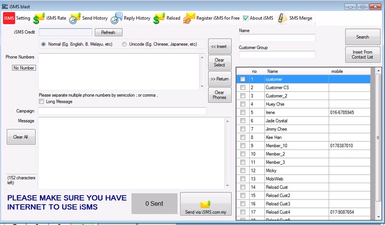Select the 'Jimmy Chee' row

coord(303,129)
